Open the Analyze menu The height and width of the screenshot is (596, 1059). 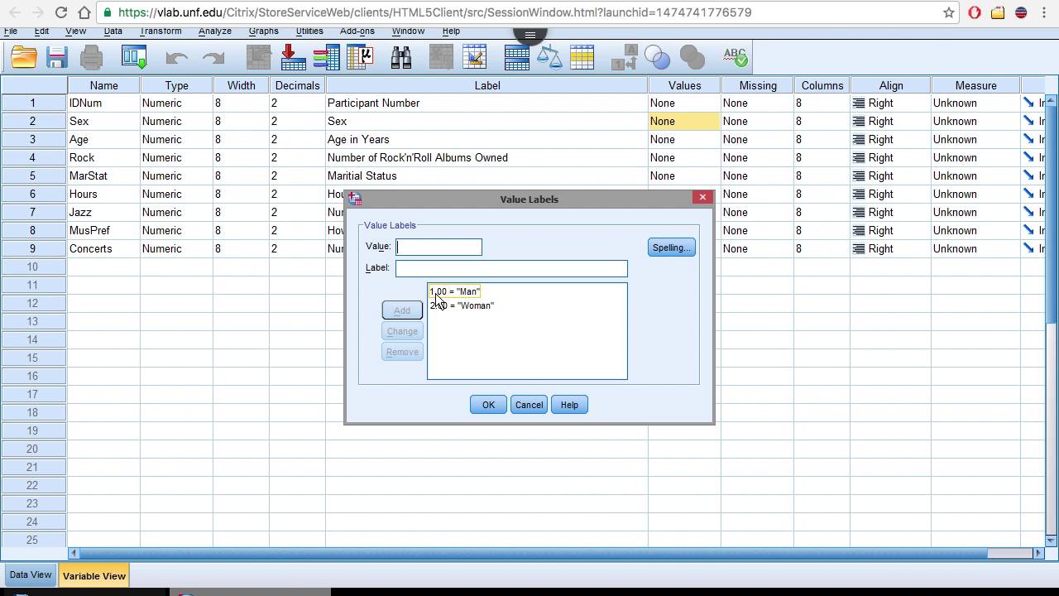(215, 31)
